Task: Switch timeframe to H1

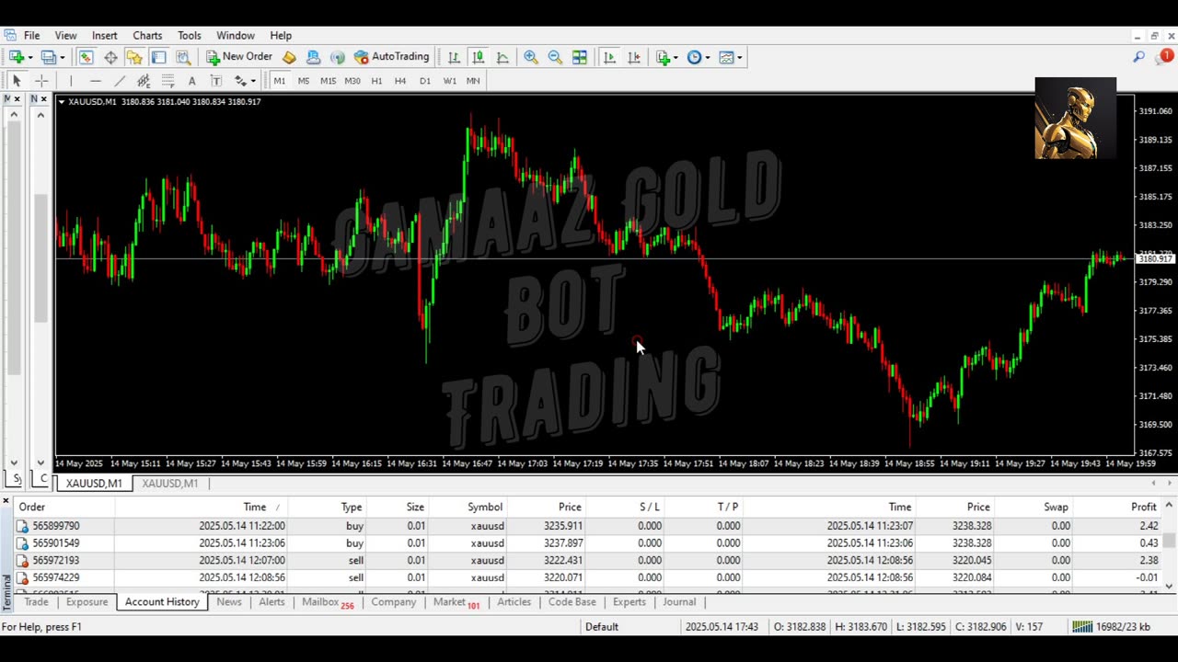Action: click(x=376, y=81)
